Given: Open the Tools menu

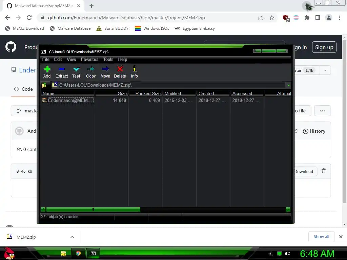Looking at the screenshot, I should pos(108,60).
